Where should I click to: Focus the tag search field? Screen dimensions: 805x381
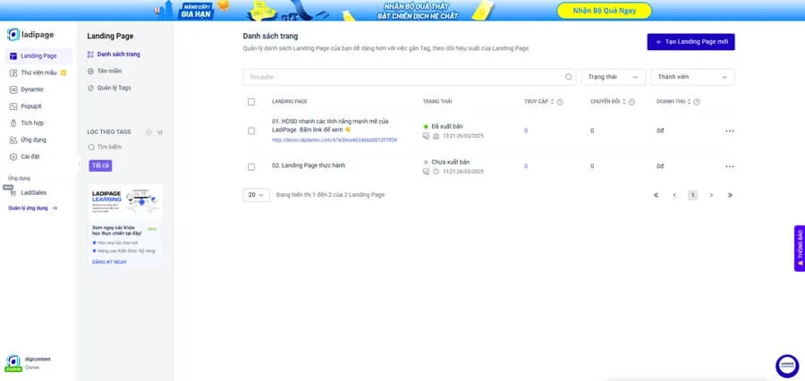click(x=124, y=147)
